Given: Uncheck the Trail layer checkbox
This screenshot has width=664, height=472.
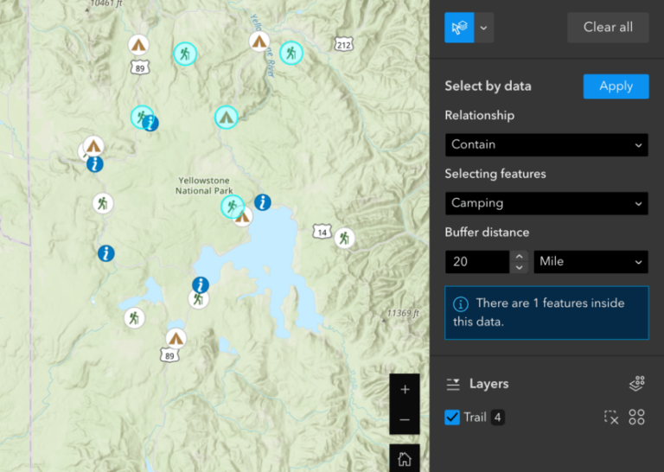Looking at the screenshot, I should click(x=452, y=418).
